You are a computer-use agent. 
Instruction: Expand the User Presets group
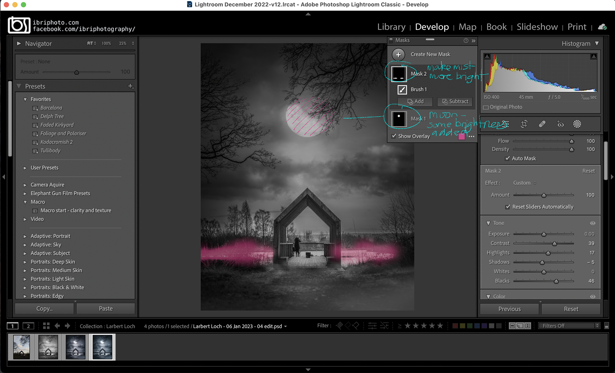(x=25, y=168)
